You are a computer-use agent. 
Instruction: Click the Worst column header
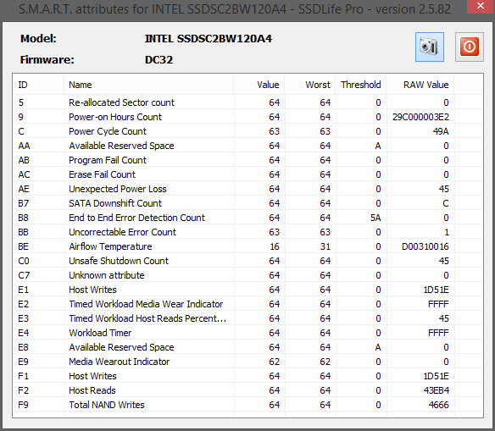pyautogui.click(x=310, y=85)
